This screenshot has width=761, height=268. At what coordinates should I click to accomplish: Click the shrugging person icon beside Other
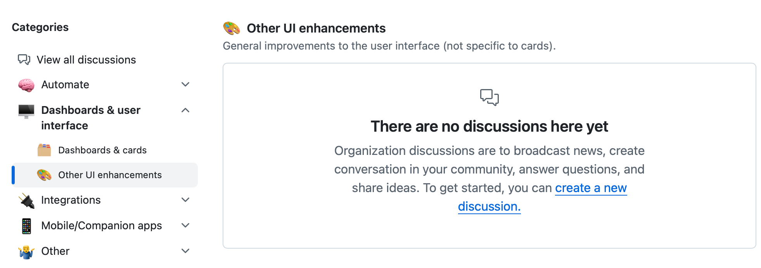pyautogui.click(x=26, y=252)
